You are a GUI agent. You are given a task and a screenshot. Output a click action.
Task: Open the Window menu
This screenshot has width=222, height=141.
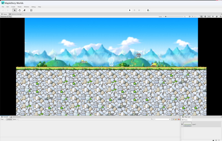click(26, 7)
